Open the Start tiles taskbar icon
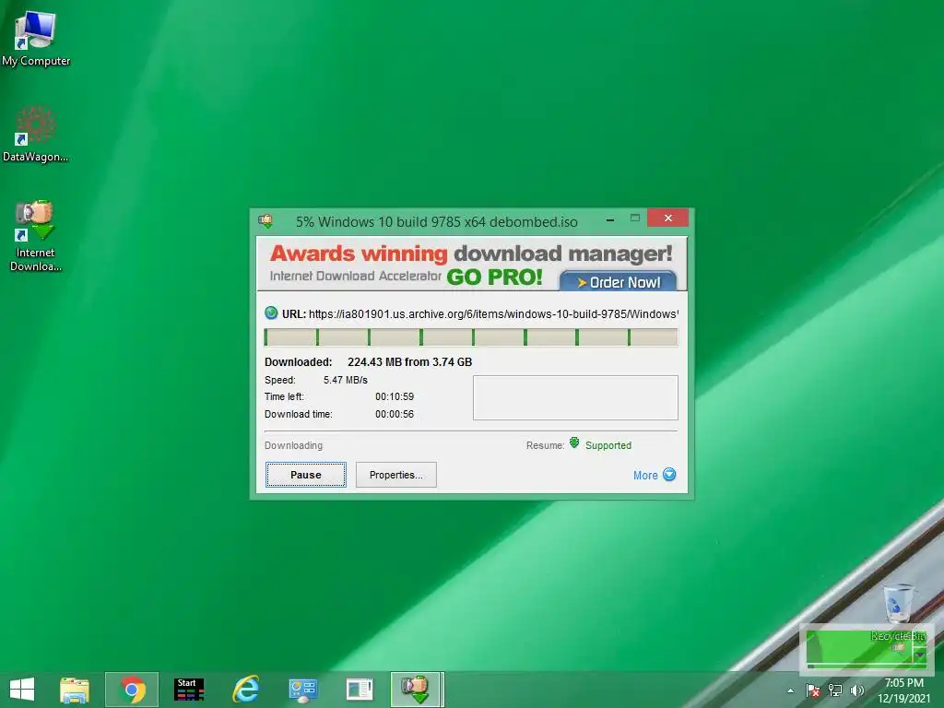 tap(188, 690)
